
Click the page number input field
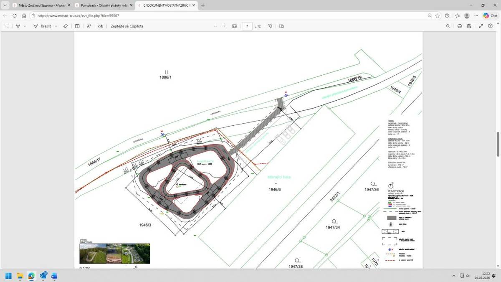click(x=247, y=26)
